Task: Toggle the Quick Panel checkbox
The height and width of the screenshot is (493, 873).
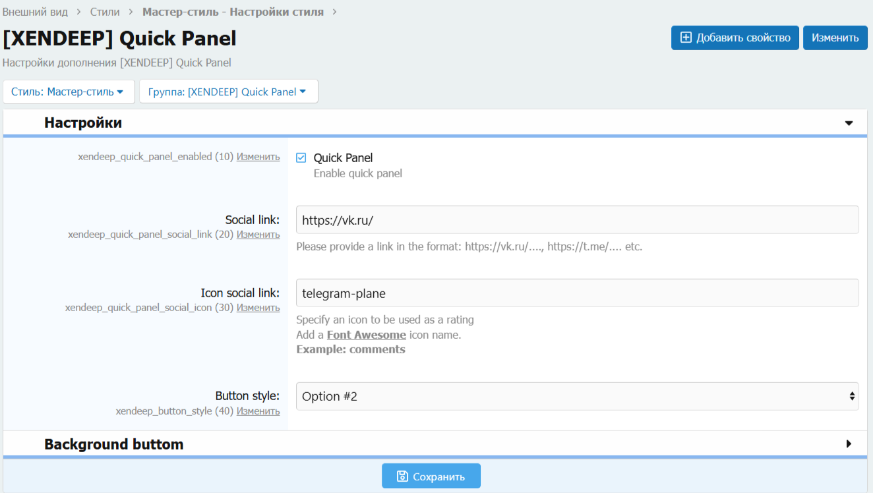Action: click(301, 158)
